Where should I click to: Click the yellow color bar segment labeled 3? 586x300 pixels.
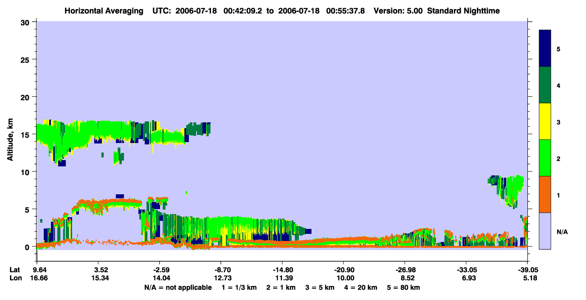pyautogui.click(x=545, y=121)
